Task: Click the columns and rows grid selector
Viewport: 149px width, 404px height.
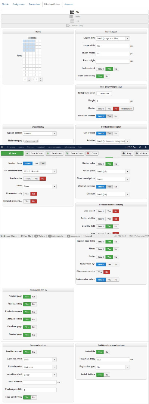Action: (x=32, y=58)
